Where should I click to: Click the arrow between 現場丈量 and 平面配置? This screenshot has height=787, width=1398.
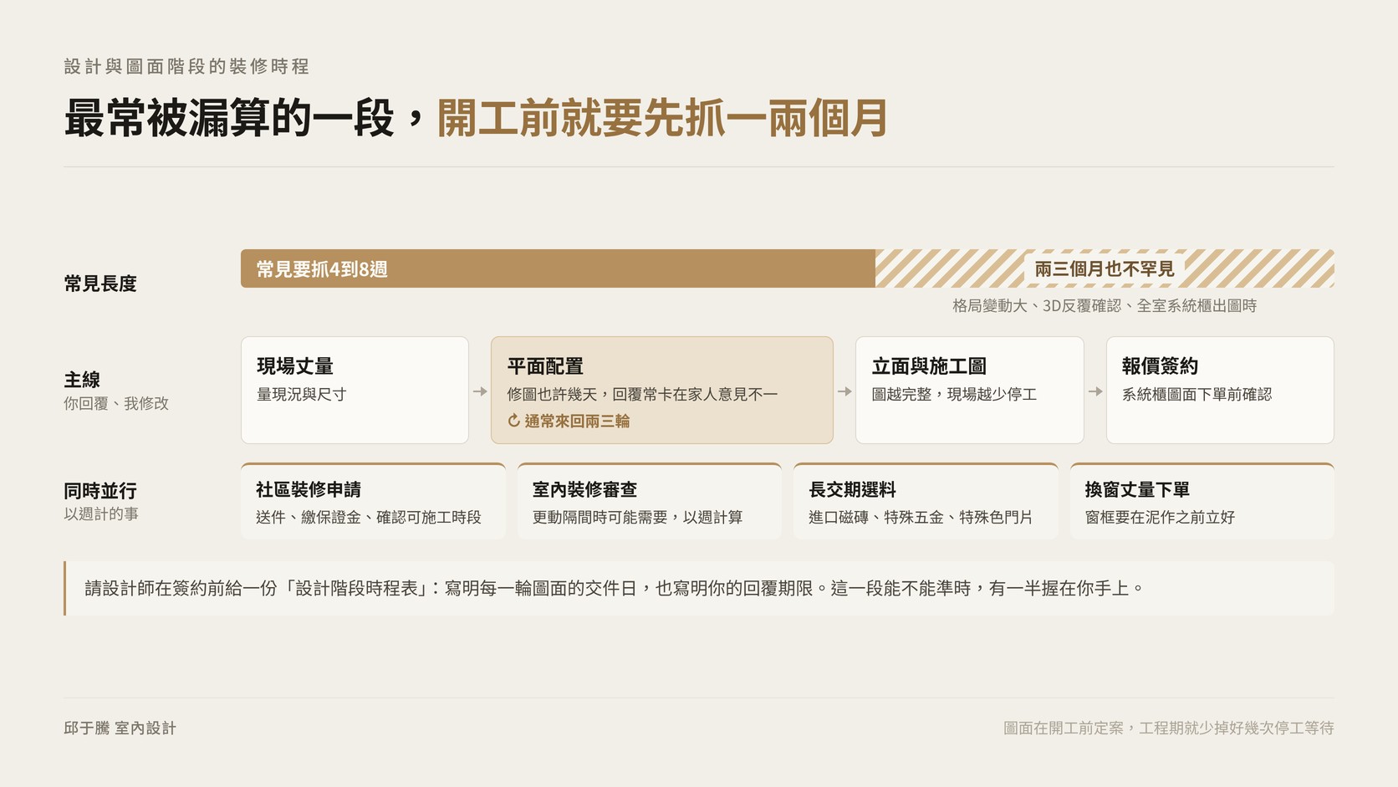pos(480,391)
